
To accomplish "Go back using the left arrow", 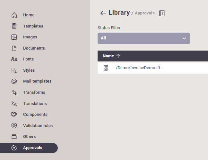I will [x=103, y=13].
